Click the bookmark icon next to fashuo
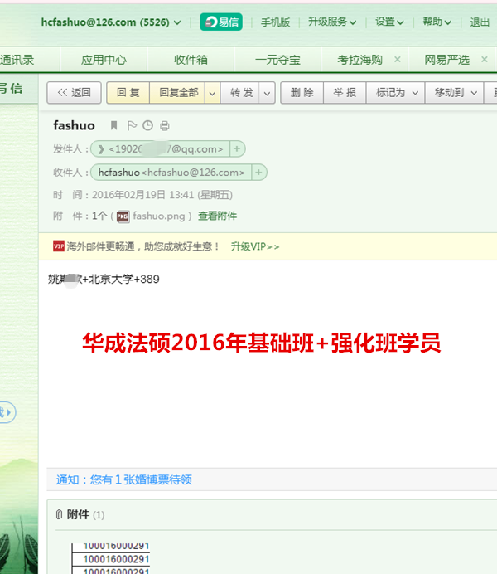497x574 pixels. (x=114, y=125)
